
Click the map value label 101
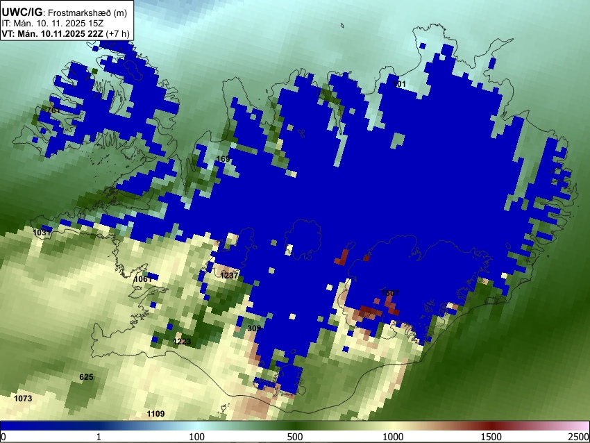(x=399, y=84)
